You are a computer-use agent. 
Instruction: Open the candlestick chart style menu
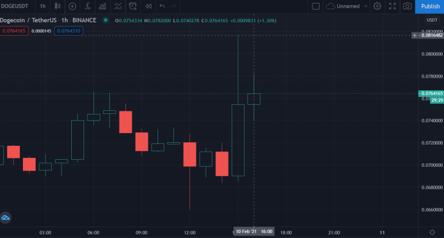tap(57, 6)
